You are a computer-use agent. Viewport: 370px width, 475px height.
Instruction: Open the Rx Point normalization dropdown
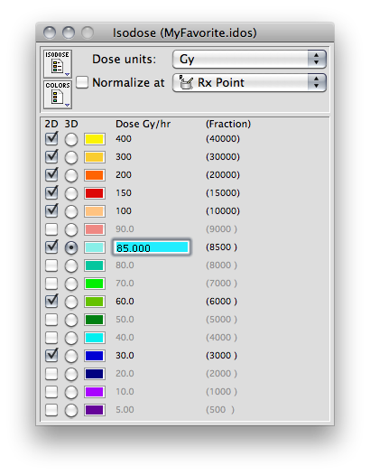(249, 82)
